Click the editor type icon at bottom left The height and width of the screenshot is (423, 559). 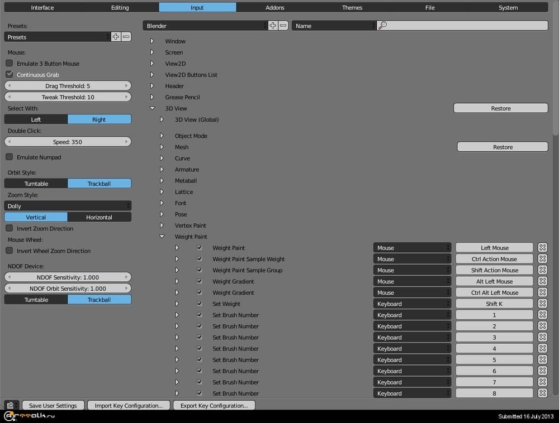click(x=10, y=405)
